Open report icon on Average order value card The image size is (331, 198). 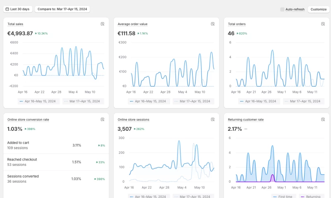coord(213,24)
